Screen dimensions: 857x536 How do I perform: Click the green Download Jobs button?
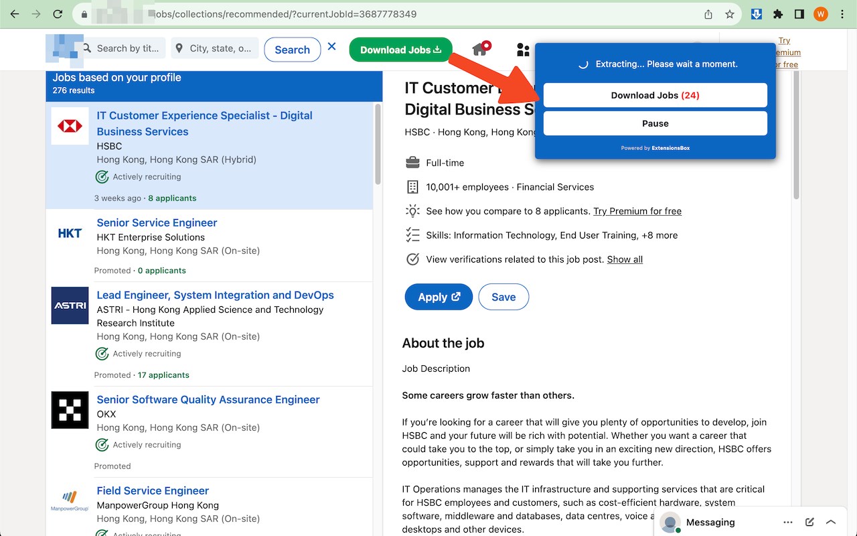(x=400, y=50)
